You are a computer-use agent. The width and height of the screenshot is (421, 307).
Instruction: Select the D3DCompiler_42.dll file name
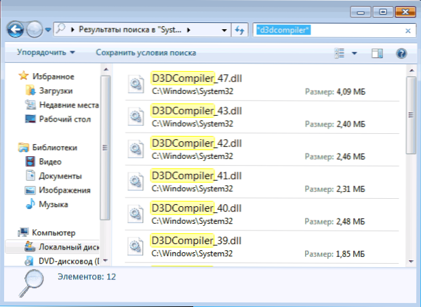197,143
